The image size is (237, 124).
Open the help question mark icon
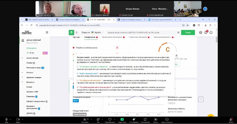click(201, 32)
